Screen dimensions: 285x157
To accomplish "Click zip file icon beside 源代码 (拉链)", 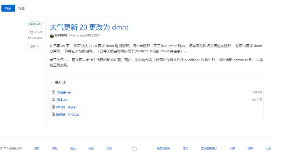I will pos(53,107).
